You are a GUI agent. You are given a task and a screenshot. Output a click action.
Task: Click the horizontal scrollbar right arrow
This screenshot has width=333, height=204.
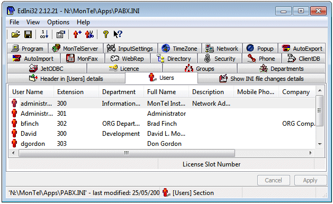coord(311,153)
